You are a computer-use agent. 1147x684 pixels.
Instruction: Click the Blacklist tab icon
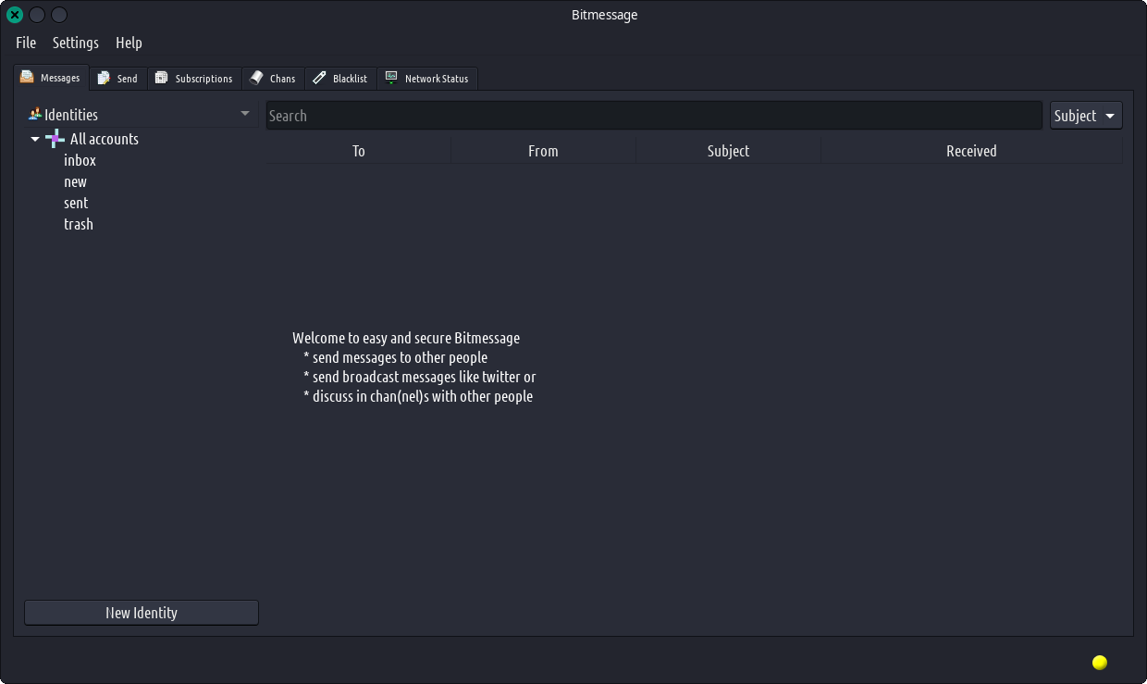tap(319, 79)
